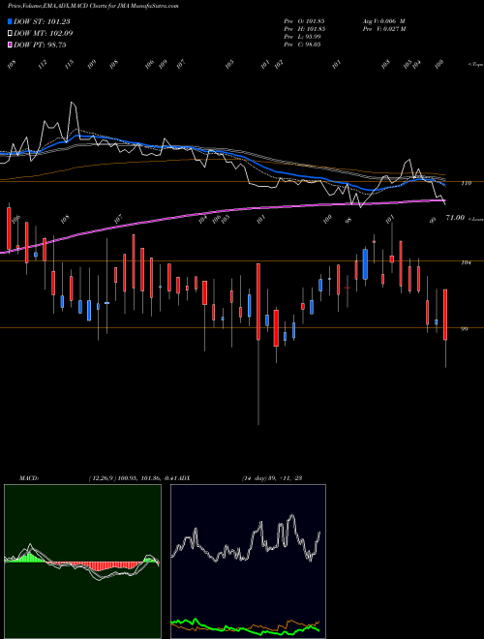The height and width of the screenshot is (639, 484).
Task: Click the 'Pre O: 101.85' open value
Action: tap(304, 21)
